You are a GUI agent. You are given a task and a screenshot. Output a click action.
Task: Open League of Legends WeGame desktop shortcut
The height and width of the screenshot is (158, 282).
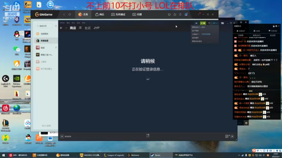pyautogui.click(x=6, y=125)
